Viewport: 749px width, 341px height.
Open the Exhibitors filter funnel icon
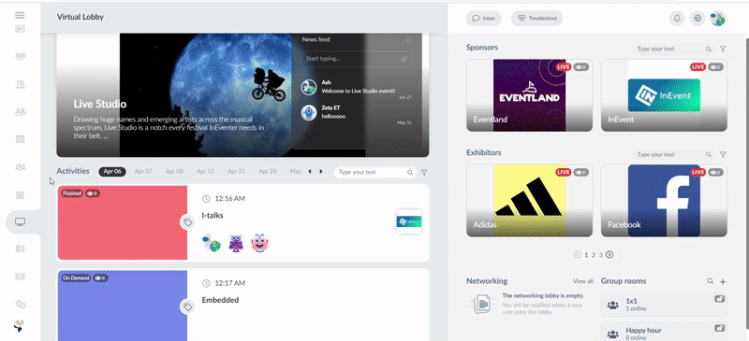pyautogui.click(x=723, y=154)
